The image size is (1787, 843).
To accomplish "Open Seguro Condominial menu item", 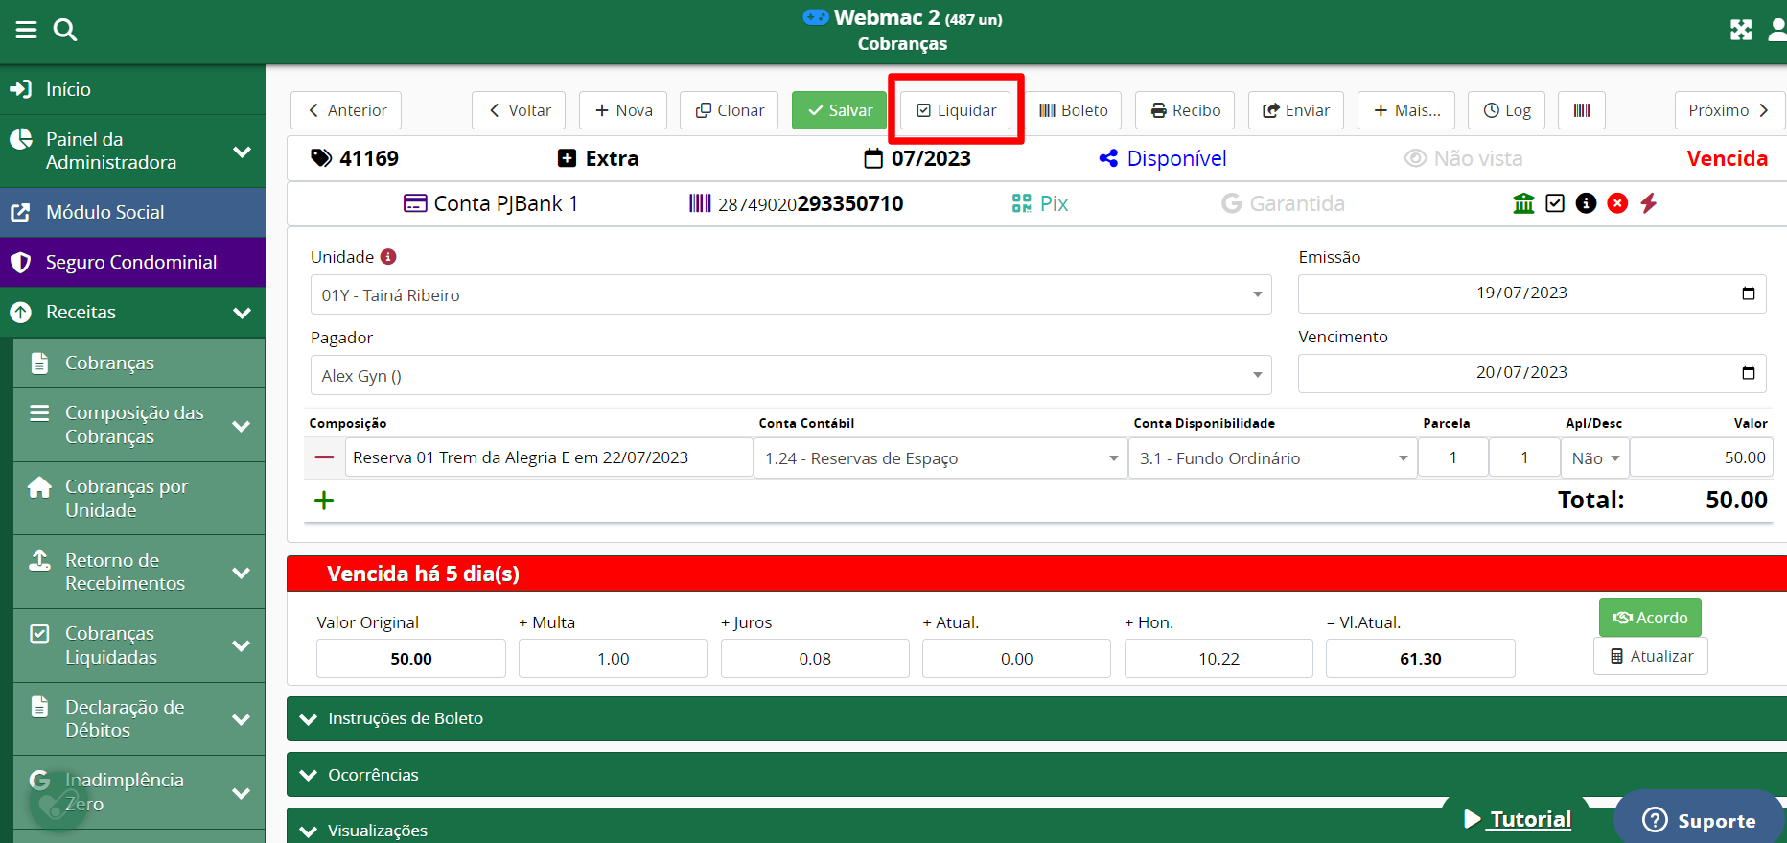I will tap(131, 262).
